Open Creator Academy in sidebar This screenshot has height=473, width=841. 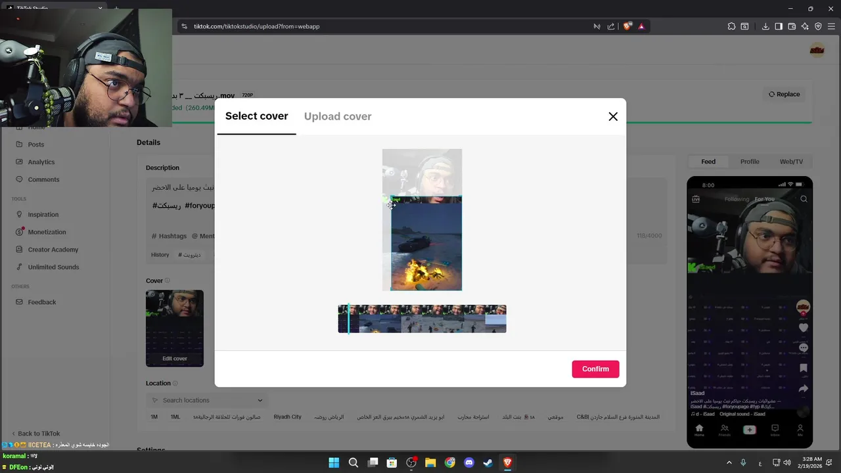point(53,250)
